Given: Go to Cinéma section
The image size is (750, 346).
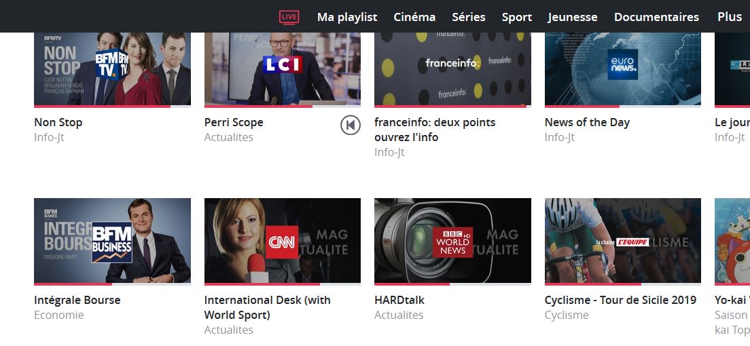Looking at the screenshot, I should (x=414, y=17).
